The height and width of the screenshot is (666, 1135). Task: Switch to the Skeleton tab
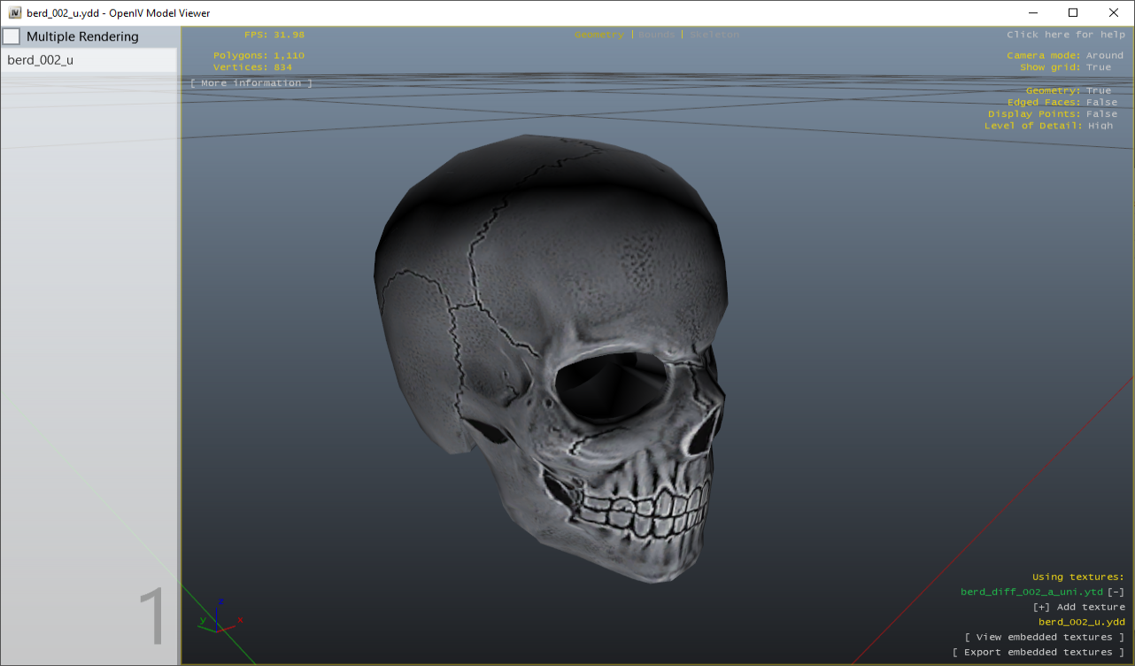pos(714,35)
